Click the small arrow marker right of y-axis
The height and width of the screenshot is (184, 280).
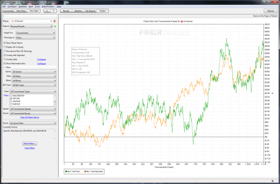point(272,93)
